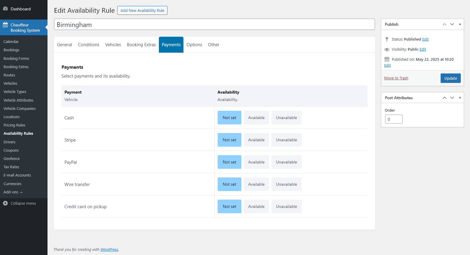
Task: Click the Order number field
Action: click(393, 119)
